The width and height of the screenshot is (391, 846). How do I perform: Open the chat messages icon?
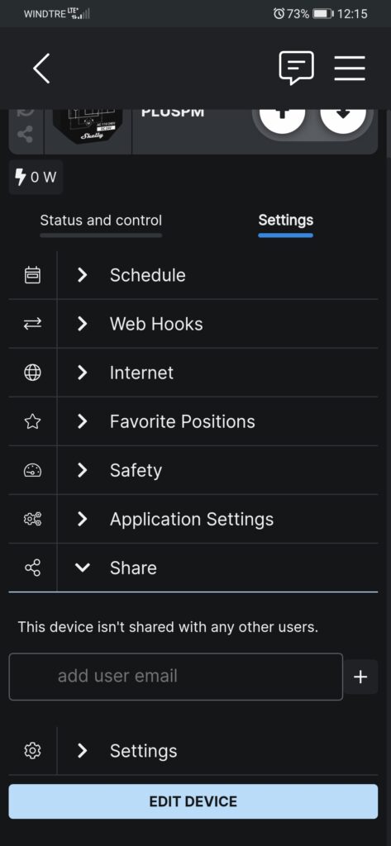tap(296, 68)
